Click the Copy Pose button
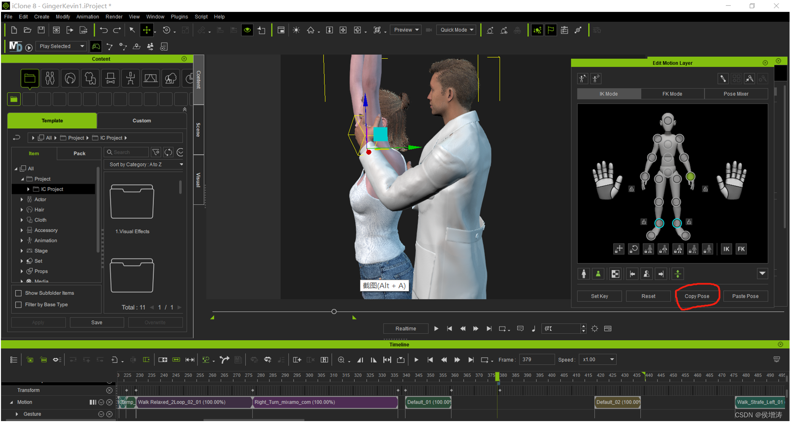This screenshot has height=423, width=790. click(697, 296)
